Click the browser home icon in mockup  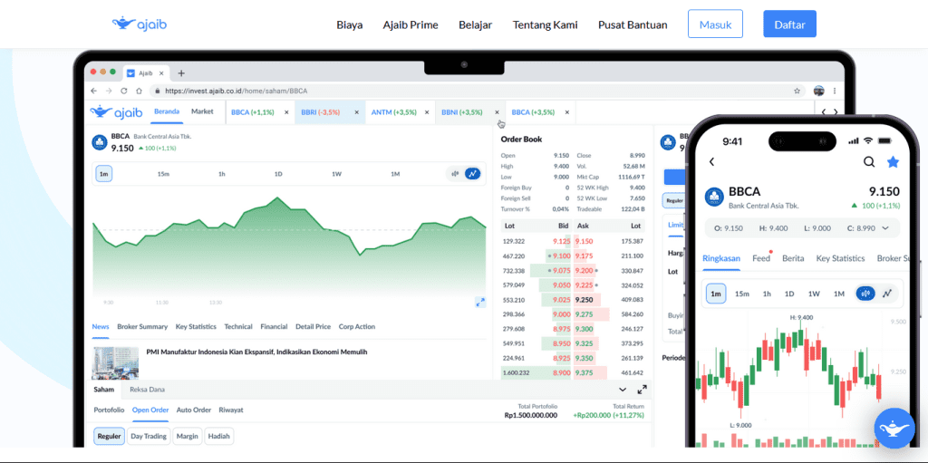point(139,91)
